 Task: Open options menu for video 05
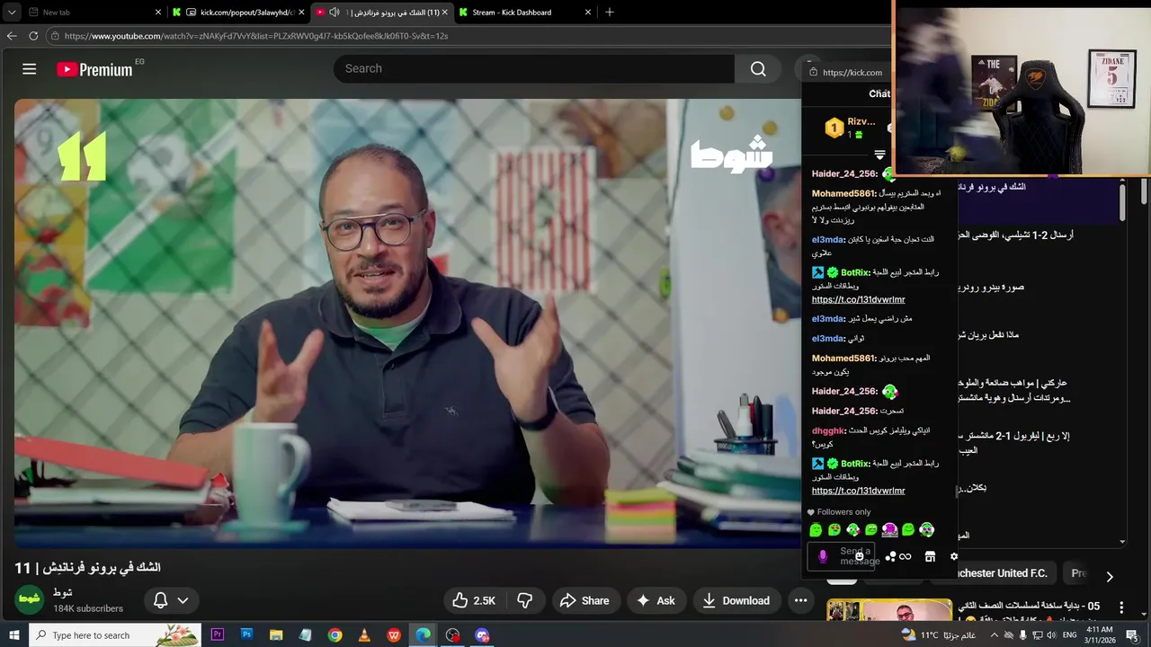tap(1120, 607)
